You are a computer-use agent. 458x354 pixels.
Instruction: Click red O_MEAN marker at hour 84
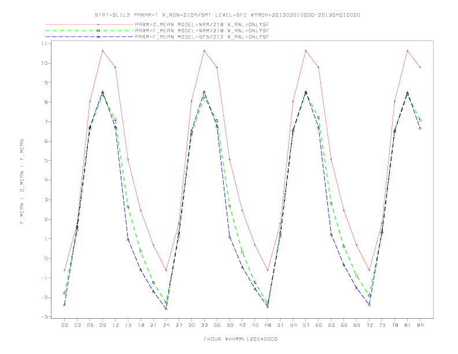tap(420, 67)
